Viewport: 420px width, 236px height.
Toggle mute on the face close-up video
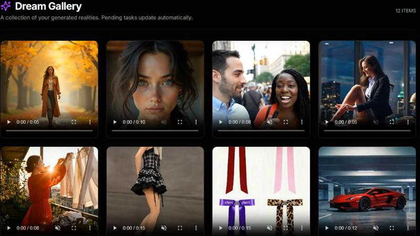[164, 122]
